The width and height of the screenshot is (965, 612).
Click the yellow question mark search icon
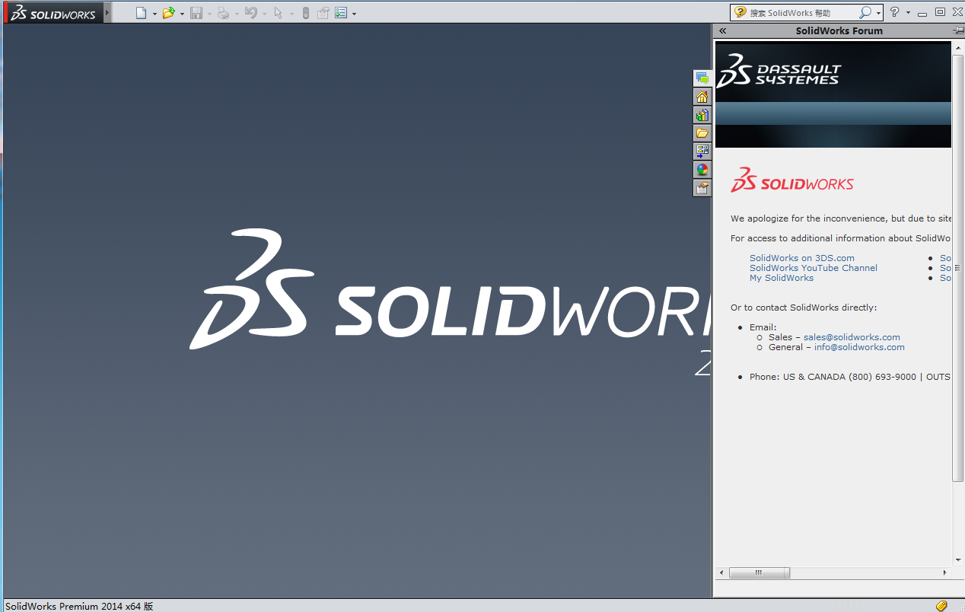coord(740,12)
